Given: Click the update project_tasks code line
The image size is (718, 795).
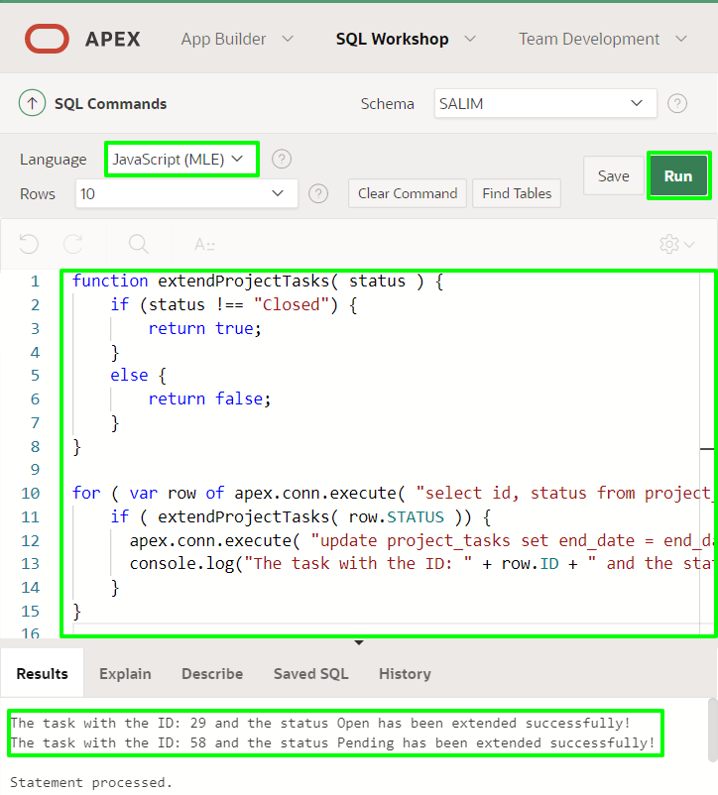Looking at the screenshot, I should [420, 540].
